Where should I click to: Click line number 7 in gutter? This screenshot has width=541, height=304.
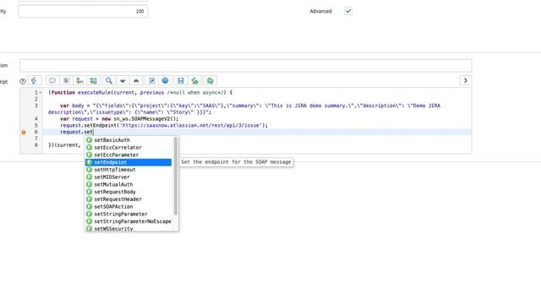(x=36, y=138)
